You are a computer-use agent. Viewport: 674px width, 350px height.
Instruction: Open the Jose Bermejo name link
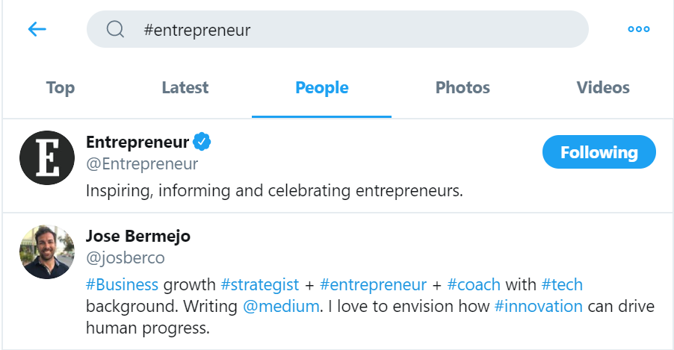pos(138,237)
